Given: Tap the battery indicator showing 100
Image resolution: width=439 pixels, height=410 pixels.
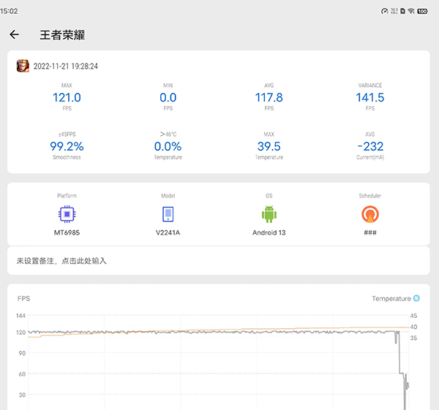Looking at the screenshot, I should 423,11.
